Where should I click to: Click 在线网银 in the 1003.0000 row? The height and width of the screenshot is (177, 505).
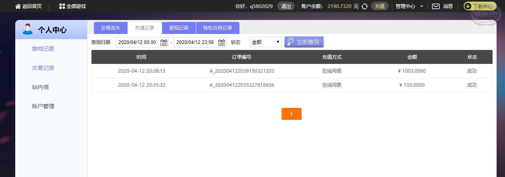point(332,71)
